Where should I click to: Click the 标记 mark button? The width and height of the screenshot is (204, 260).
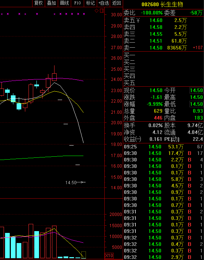coord(90,3)
